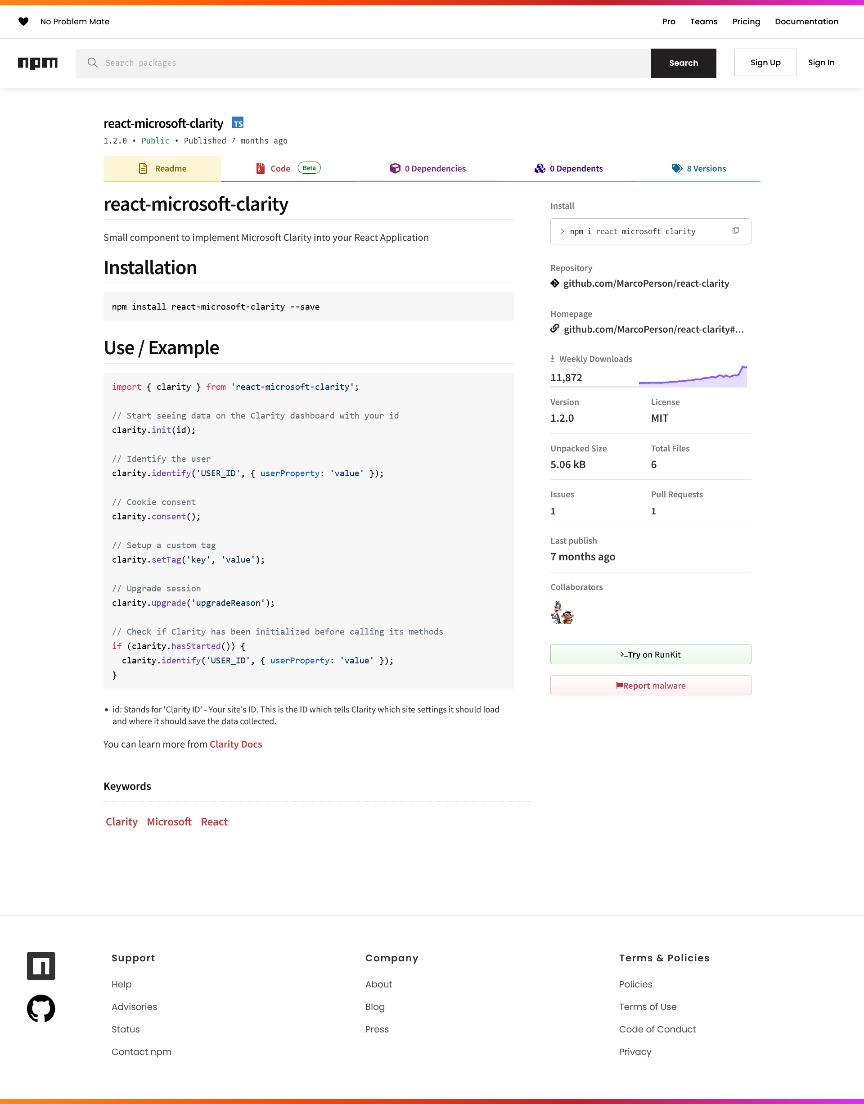Select the Readme tab
864x1104 pixels.
[x=162, y=168]
